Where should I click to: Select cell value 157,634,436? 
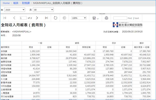144,58
